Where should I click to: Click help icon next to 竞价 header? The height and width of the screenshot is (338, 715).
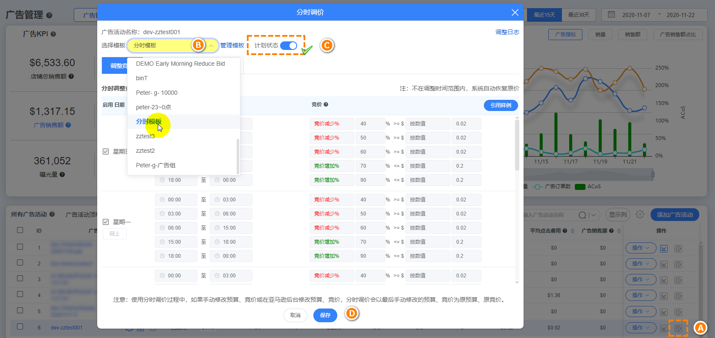click(x=326, y=105)
